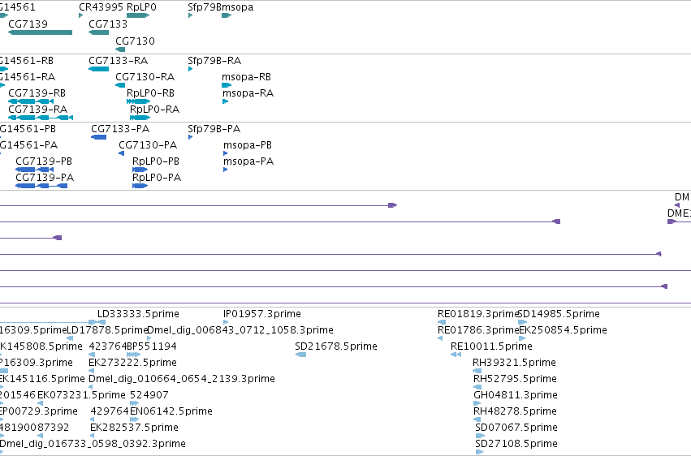Click the CG7130 gene label
This screenshot has height=456, width=691.
point(135,41)
